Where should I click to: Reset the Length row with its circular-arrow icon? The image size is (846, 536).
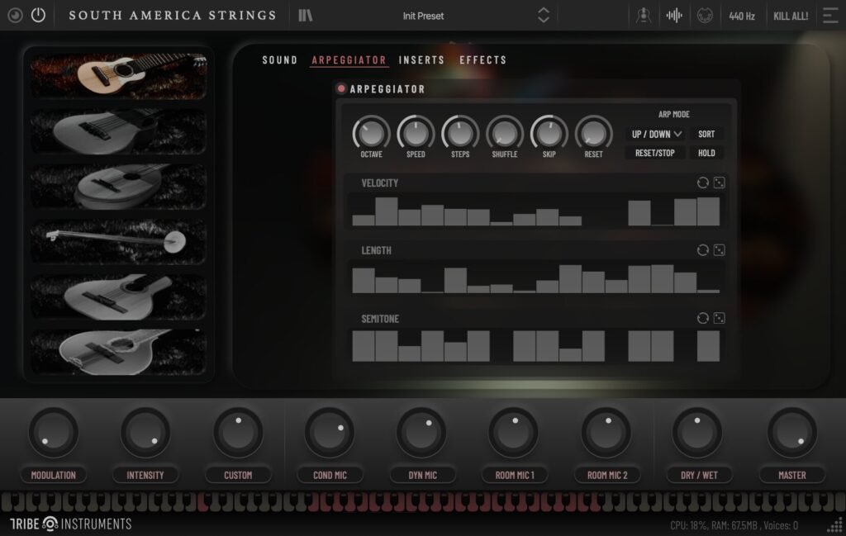(x=702, y=250)
